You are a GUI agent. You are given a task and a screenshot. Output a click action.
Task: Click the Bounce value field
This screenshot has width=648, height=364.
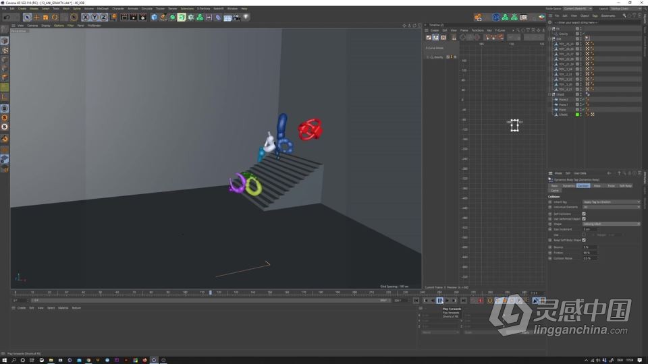589,247
